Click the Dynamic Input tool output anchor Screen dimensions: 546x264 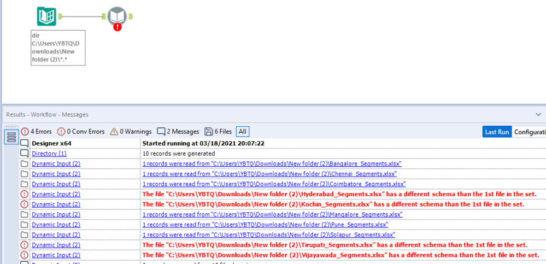coord(131,16)
